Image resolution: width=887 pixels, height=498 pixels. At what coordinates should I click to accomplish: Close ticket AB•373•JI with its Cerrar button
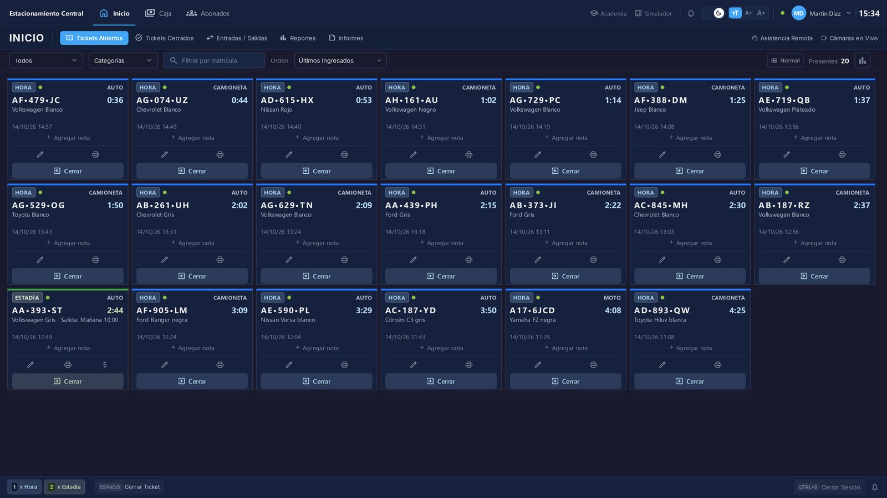[x=565, y=276]
